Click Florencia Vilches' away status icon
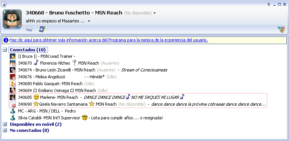Image resolution: width=289 pixels, height=141 pixels. coord(14,65)
